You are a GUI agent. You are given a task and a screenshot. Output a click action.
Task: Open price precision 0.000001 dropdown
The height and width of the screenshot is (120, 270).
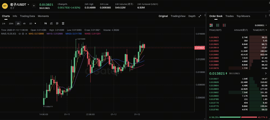click(x=261, y=25)
